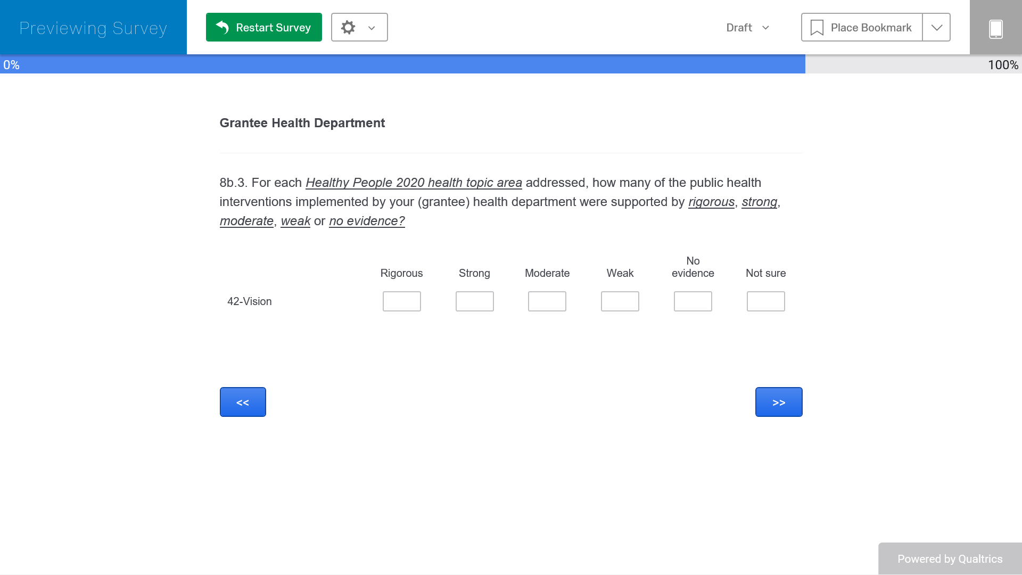Open the gear settings dropdown
This screenshot has width=1022, height=575.
pyautogui.click(x=359, y=27)
